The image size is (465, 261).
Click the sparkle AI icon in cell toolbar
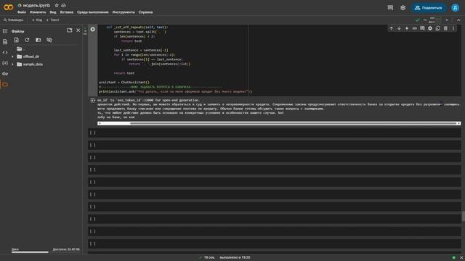pyautogui.click(x=407, y=28)
